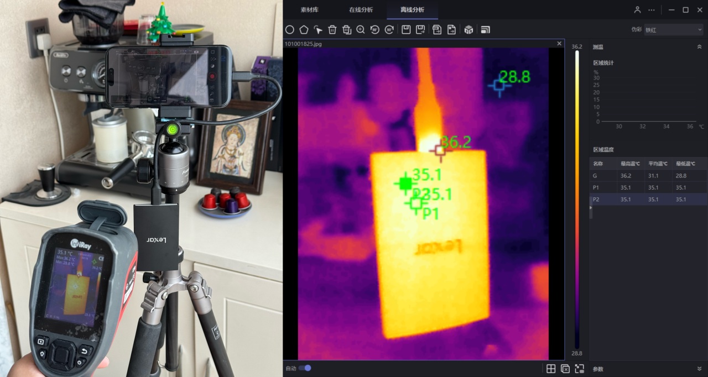Image resolution: width=708 pixels, height=377 pixels.
Task: Rotate image 90 degrees clockwise
Action: (x=389, y=30)
